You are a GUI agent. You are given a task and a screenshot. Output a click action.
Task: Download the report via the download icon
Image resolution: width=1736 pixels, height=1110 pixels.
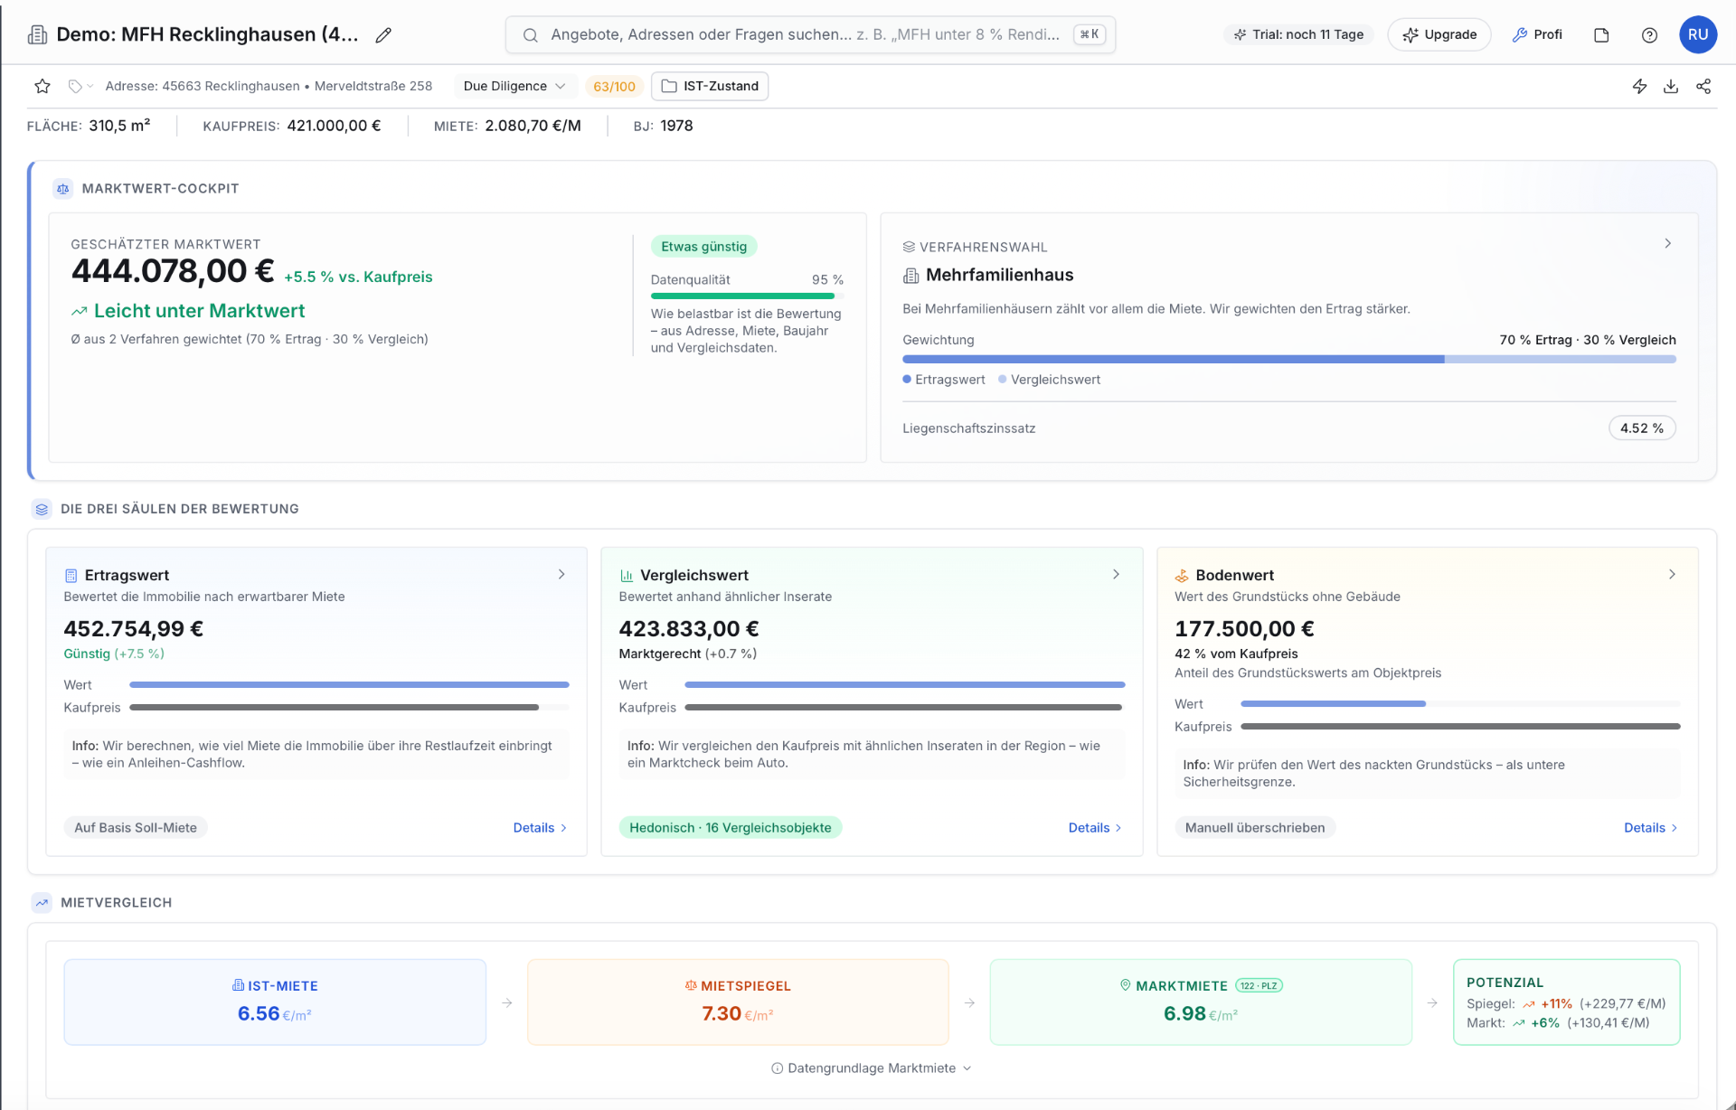coord(1671,86)
